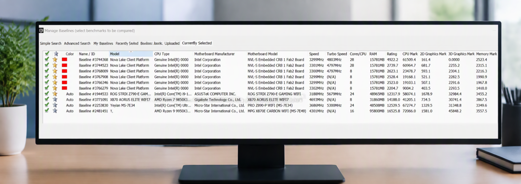Screen dimensions: 521x184
Task: Click Auto color cell for Baseline #2481451
Action: click(70, 111)
